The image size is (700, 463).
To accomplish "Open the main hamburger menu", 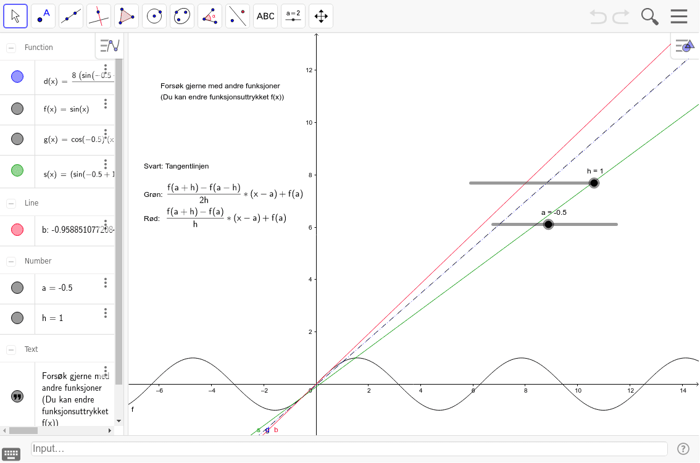I will 678,16.
